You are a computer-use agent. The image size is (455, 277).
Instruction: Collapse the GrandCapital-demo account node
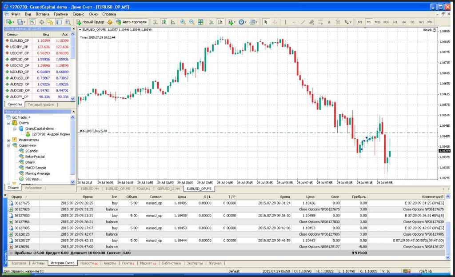click(15, 128)
